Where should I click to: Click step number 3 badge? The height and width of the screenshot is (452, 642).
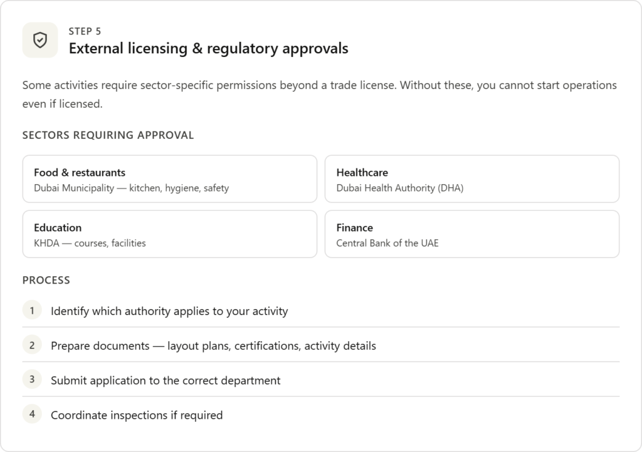tap(32, 379)
